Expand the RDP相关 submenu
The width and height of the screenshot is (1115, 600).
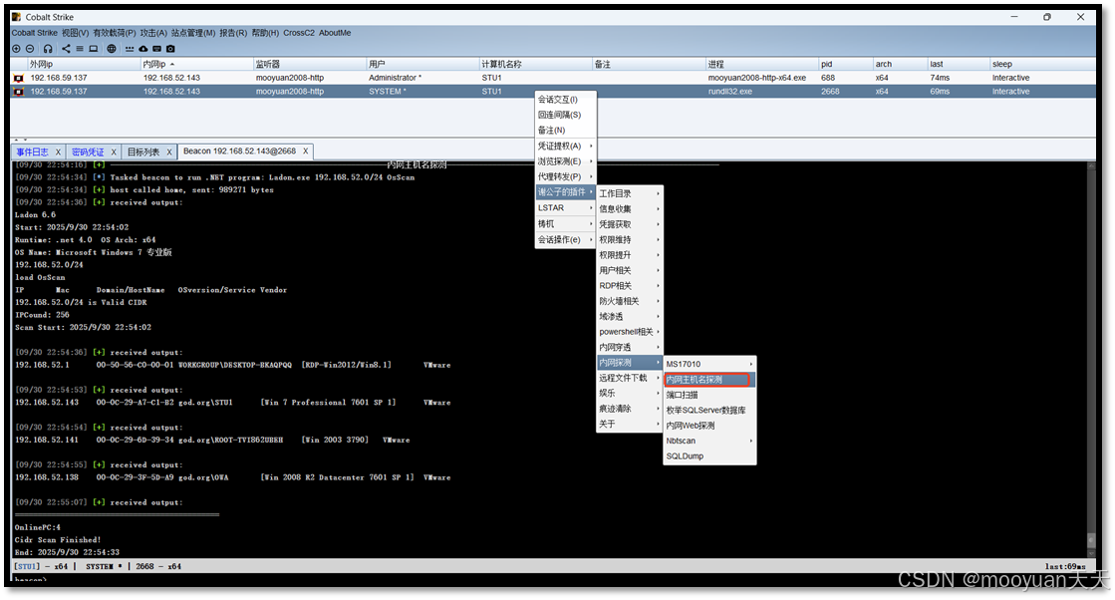630,286
